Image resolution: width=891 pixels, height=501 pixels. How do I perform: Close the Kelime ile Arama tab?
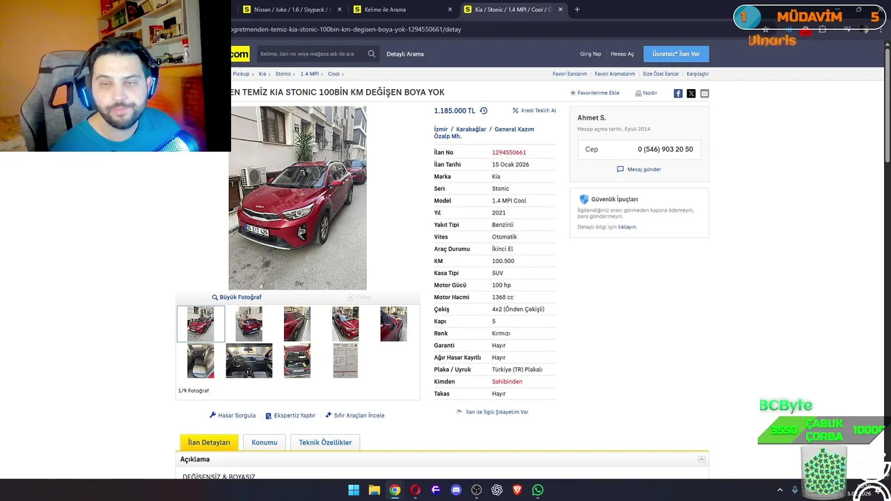coord(450,10)
